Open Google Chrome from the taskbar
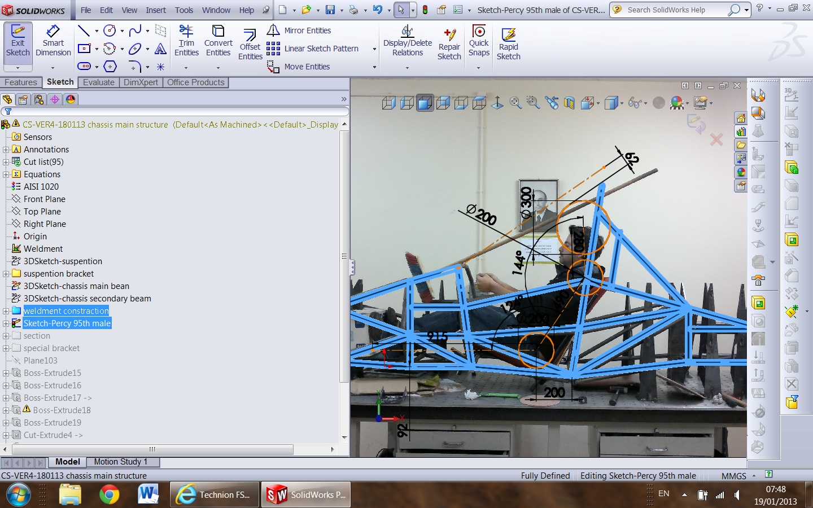This screenshot has width=813, height=508. click(109, 494)
